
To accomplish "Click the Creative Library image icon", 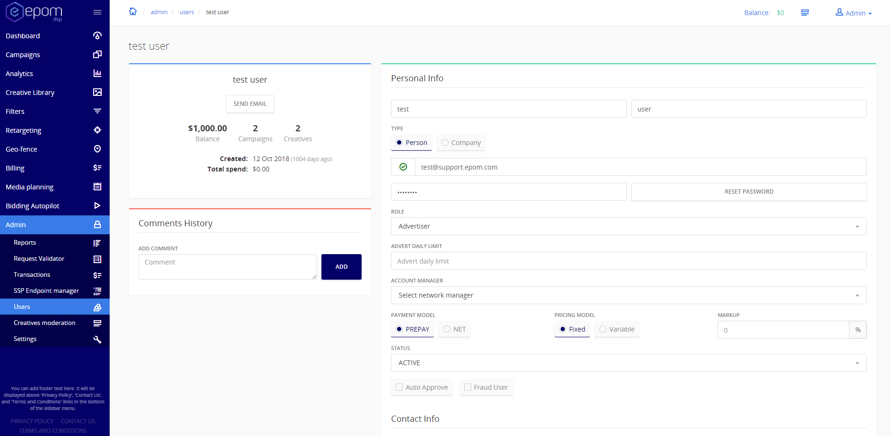I will click(x=97, y=92).
